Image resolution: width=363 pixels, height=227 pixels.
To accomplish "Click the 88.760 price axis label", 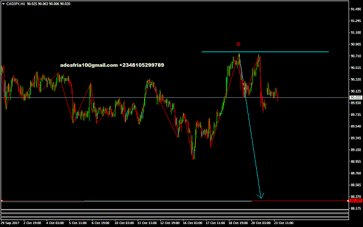I will (x=356, y=173).
